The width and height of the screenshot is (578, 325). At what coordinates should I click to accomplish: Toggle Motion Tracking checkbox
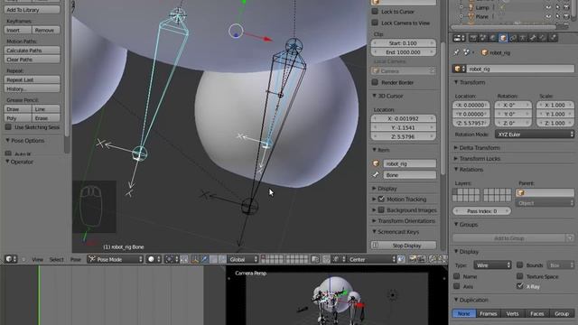(381, 199)
